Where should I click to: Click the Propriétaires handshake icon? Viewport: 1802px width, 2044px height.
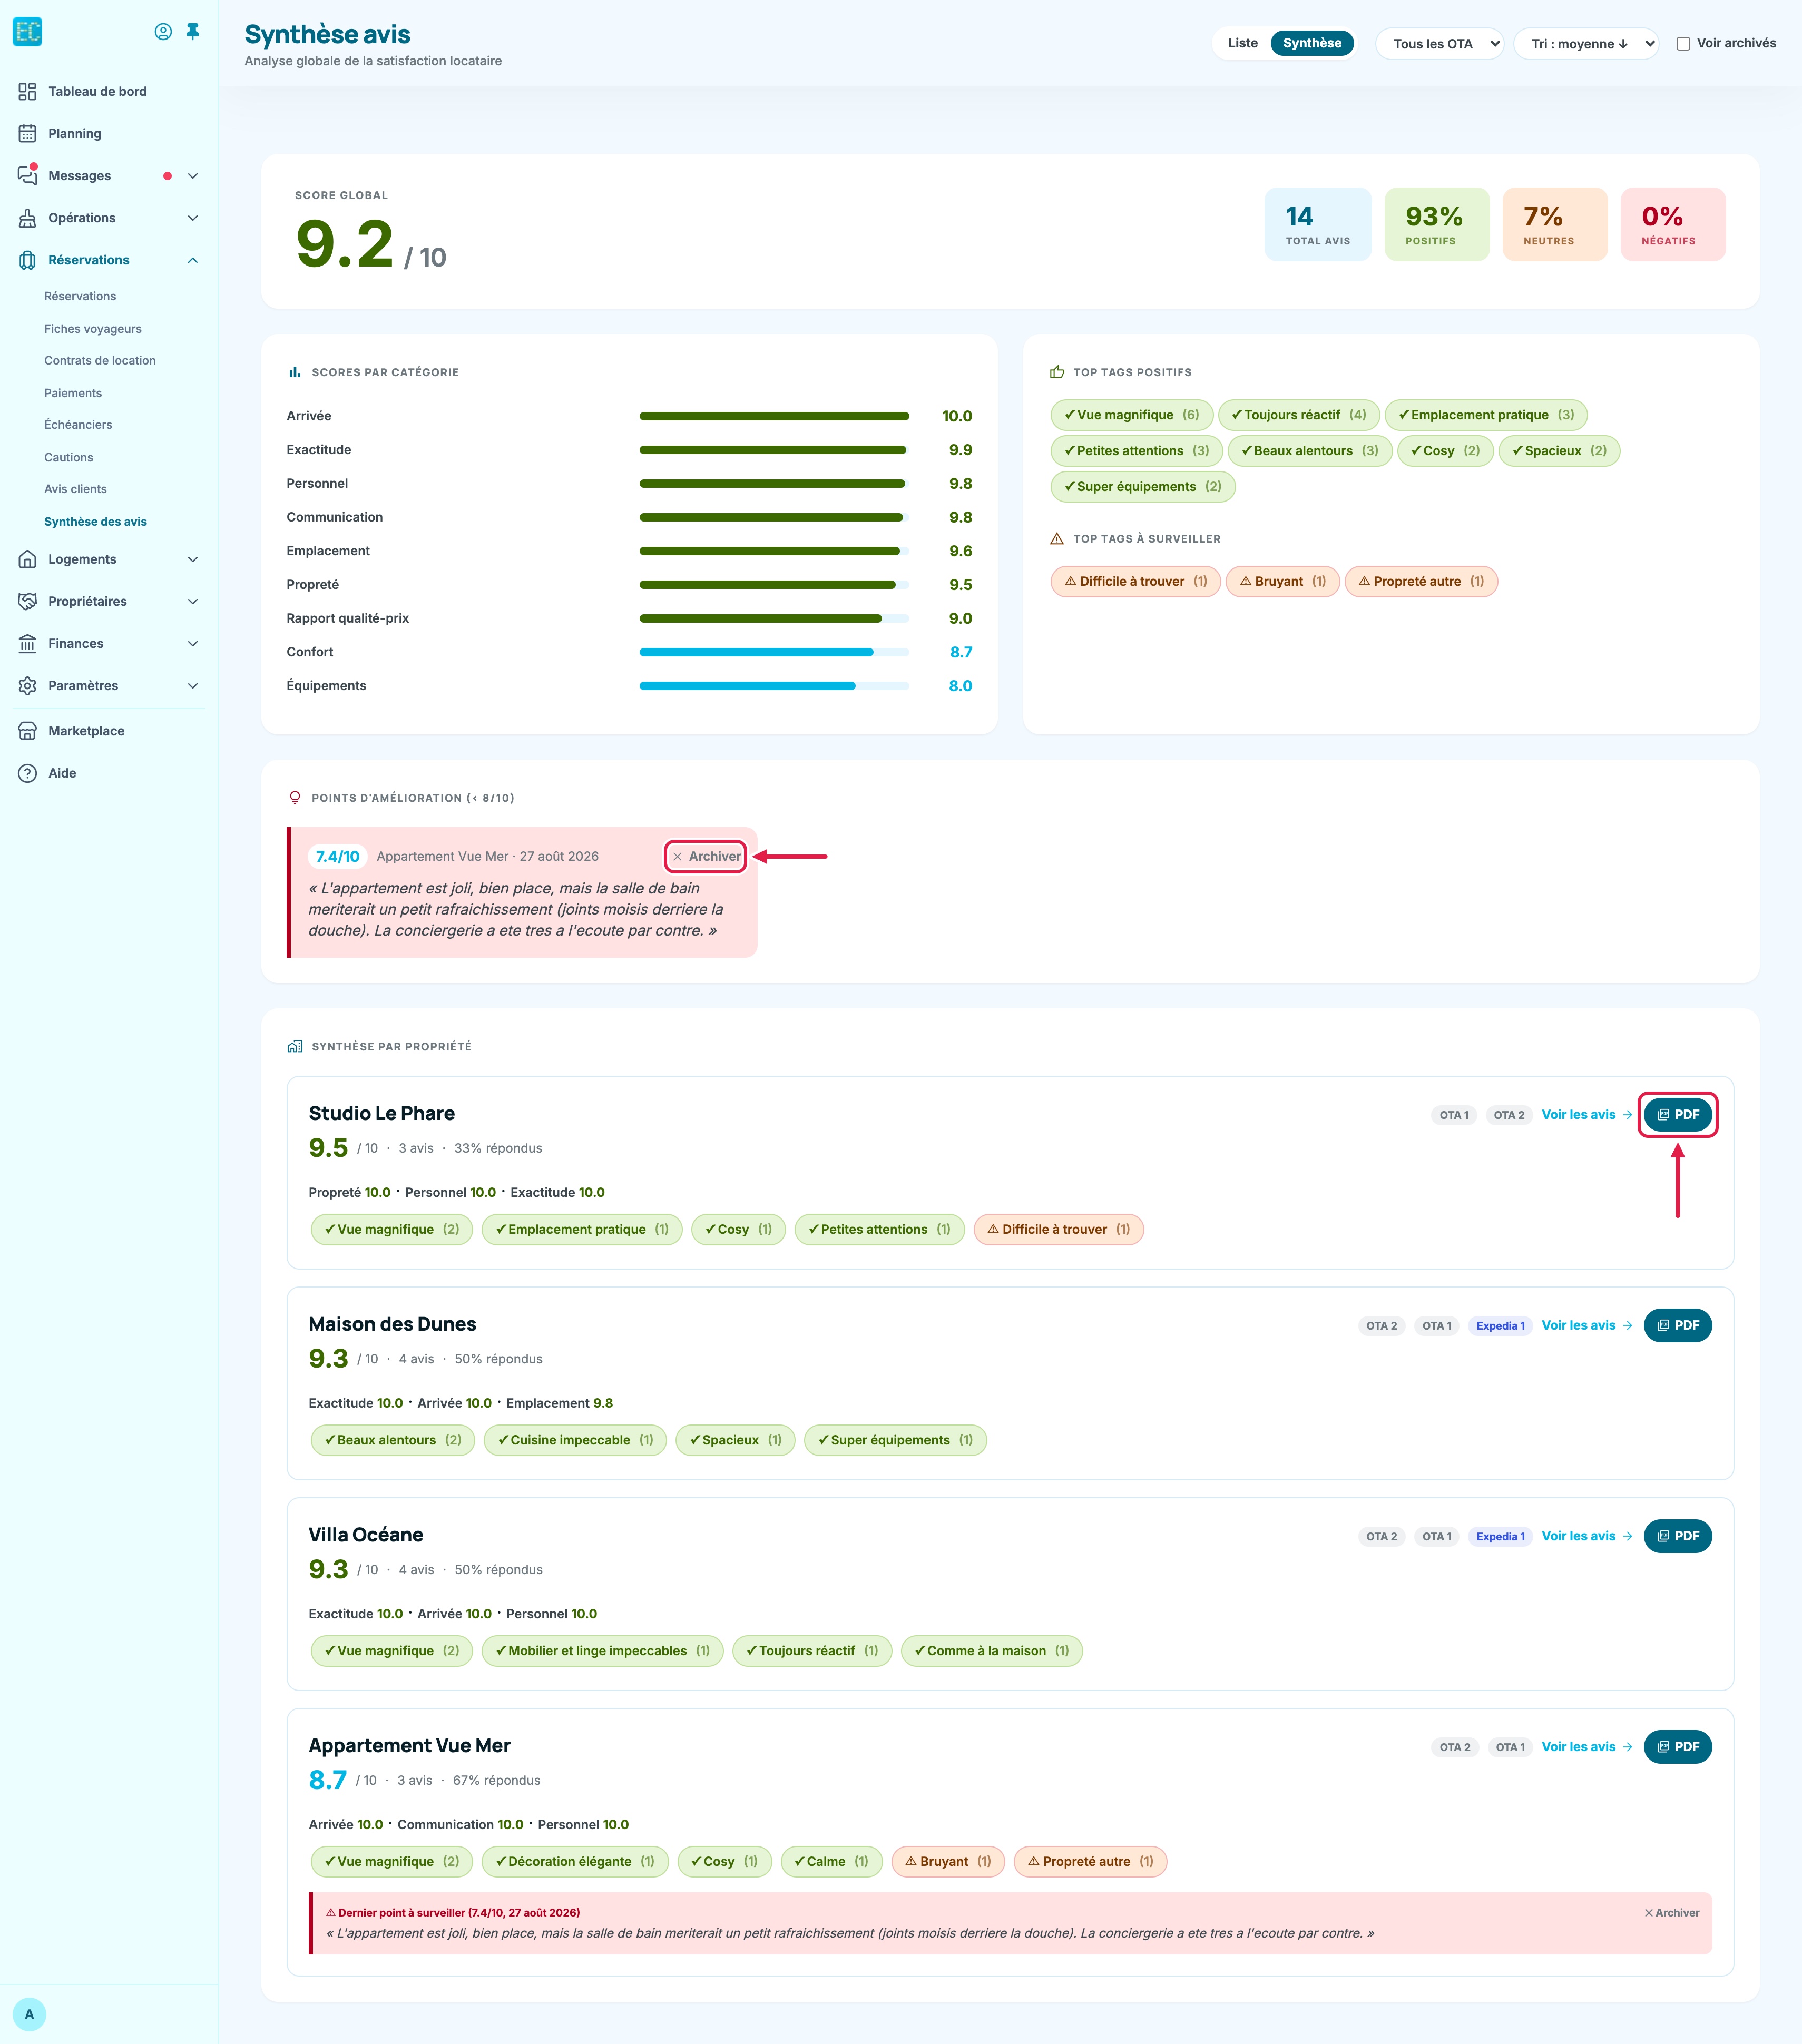27,601
